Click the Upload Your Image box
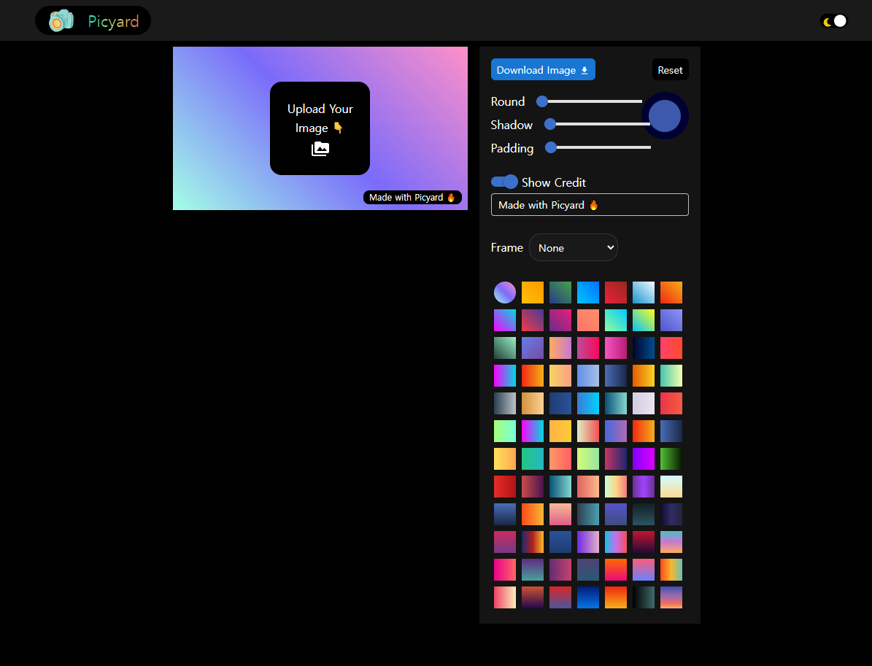This screenshot has width=872, height=666. pyautogui.click(x=320, y=128)
